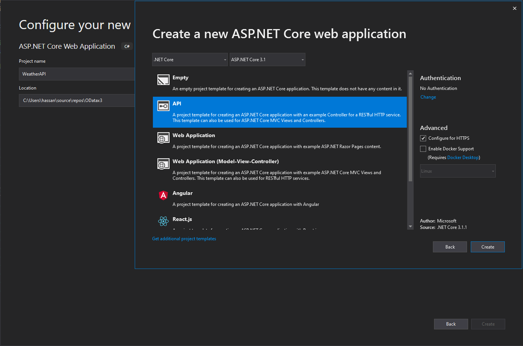Open the Docker Desktop link
The width and height of the screenshot is (523, 346).
(x=463, y=158)
